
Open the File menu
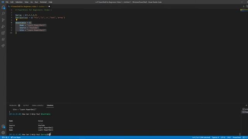[x=7, y=2]
